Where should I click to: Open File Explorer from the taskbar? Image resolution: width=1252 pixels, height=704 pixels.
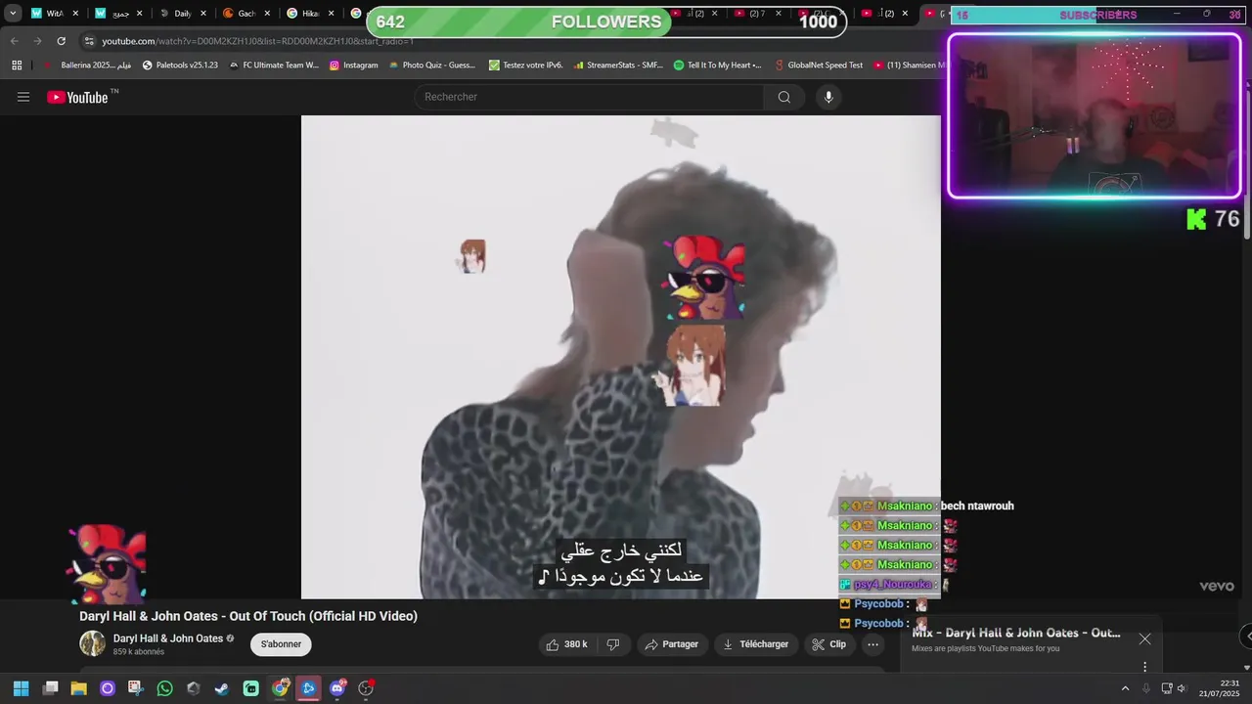coord(79,688)
